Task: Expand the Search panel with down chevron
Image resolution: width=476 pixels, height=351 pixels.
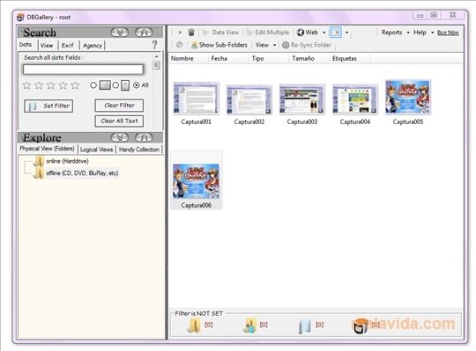Action: (x=120, y=32)
